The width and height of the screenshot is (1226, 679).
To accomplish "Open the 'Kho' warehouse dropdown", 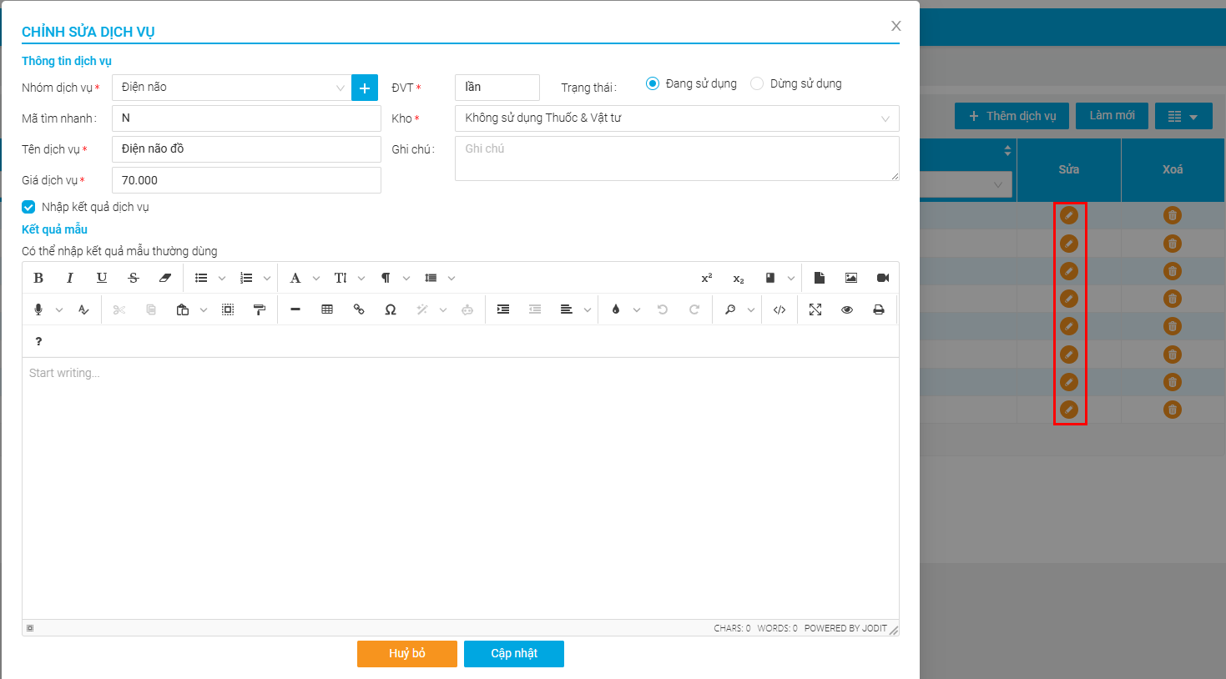I will pyautogui.click(x=677, y=118).
